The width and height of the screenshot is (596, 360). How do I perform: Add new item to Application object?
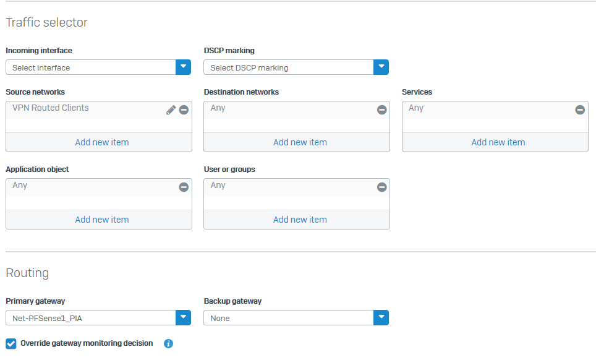102,220
